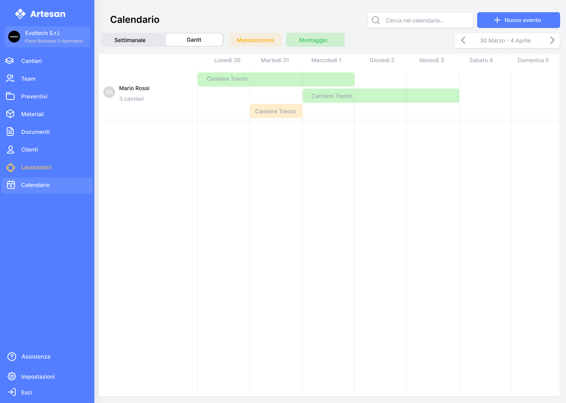Click the Calendario page title

tap(135, 20)
